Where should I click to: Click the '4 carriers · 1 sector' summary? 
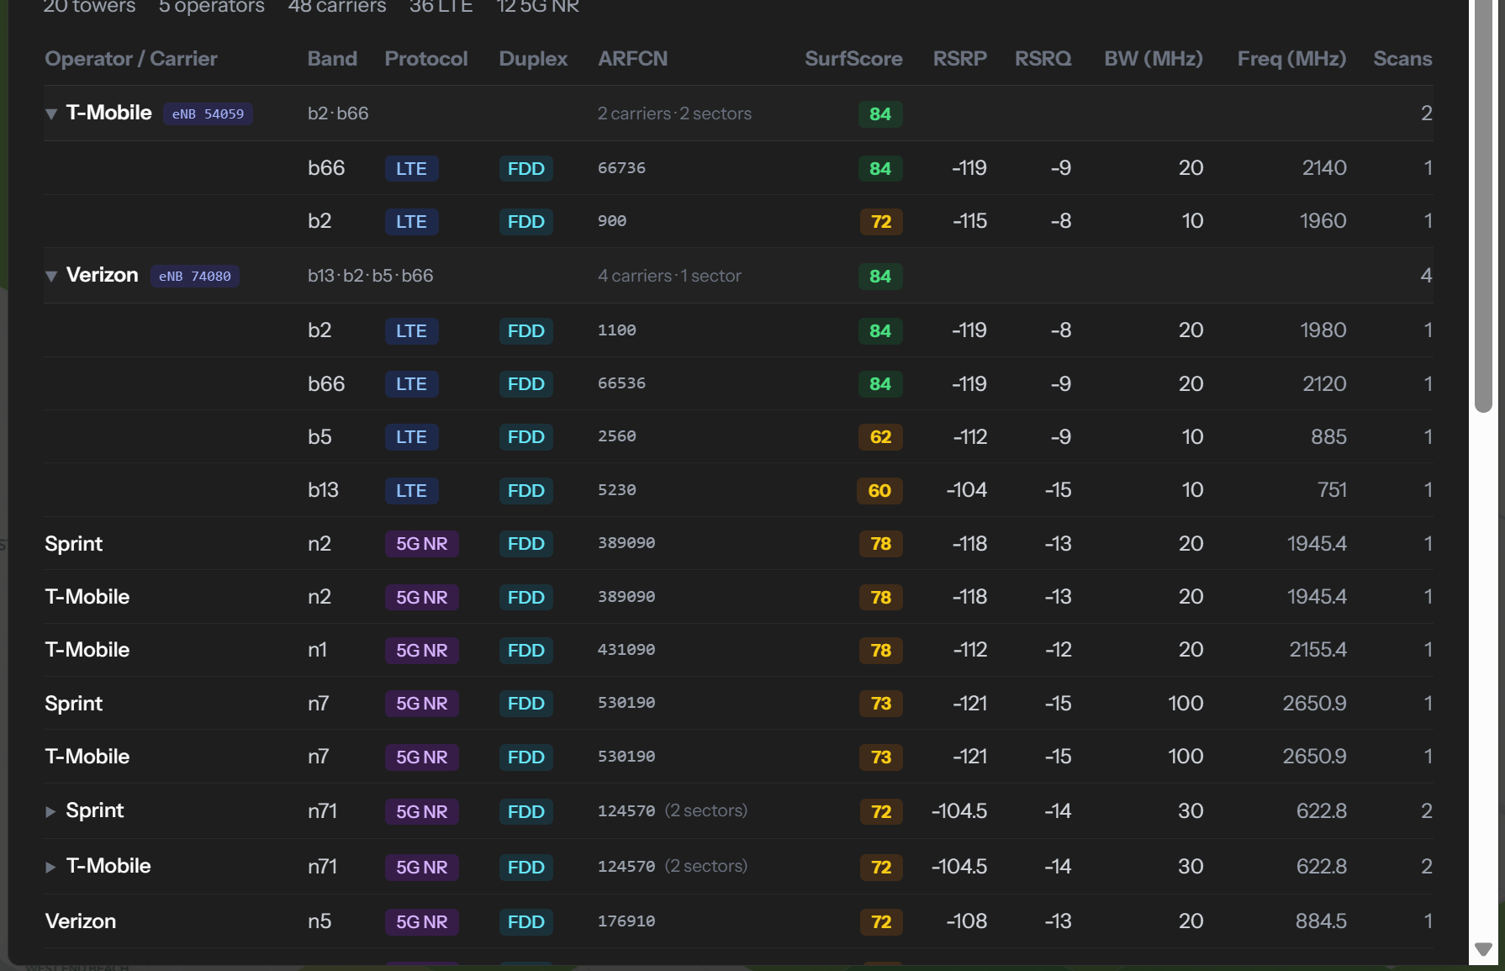(x=669, y=276)
